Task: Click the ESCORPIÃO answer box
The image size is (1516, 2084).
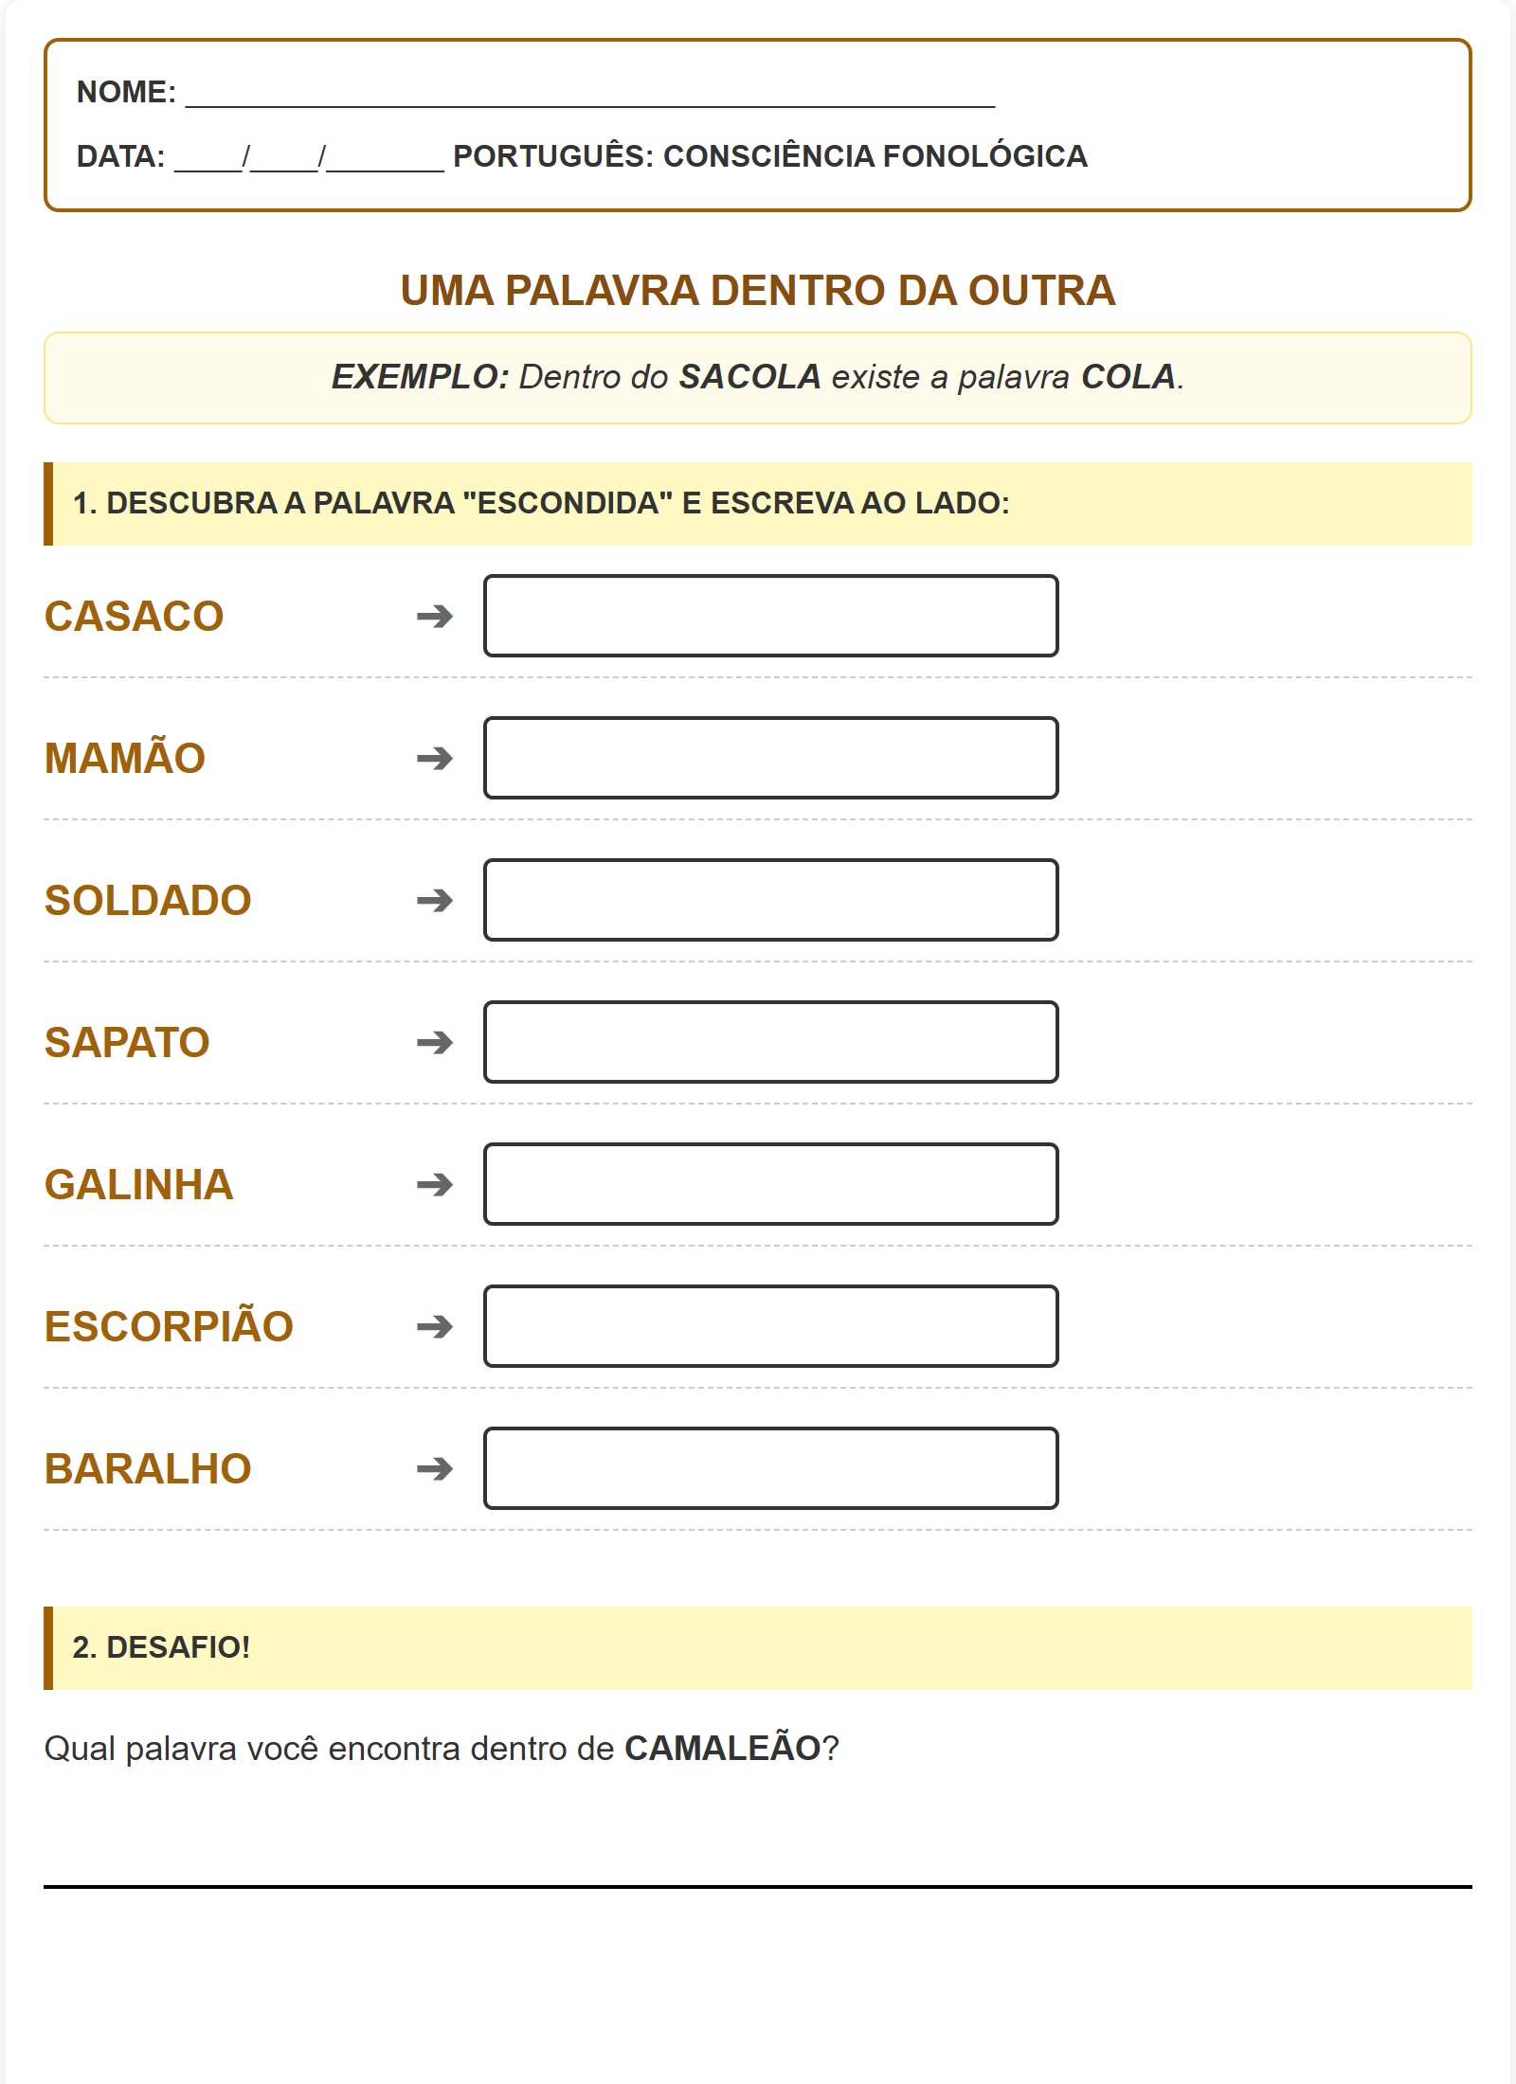Action: pyautogui.click(x=770, y=1326)
